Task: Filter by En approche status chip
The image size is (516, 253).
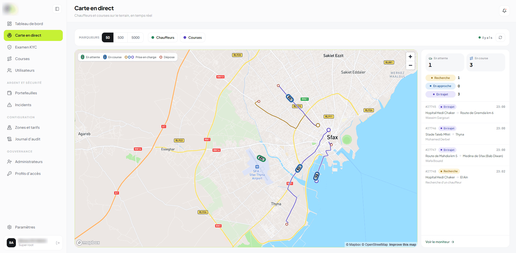Action: pos(440,86)
